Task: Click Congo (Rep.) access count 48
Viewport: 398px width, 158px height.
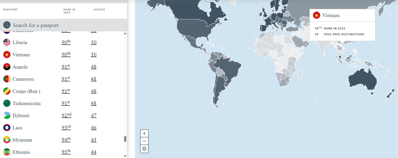Action: (94, 91)
